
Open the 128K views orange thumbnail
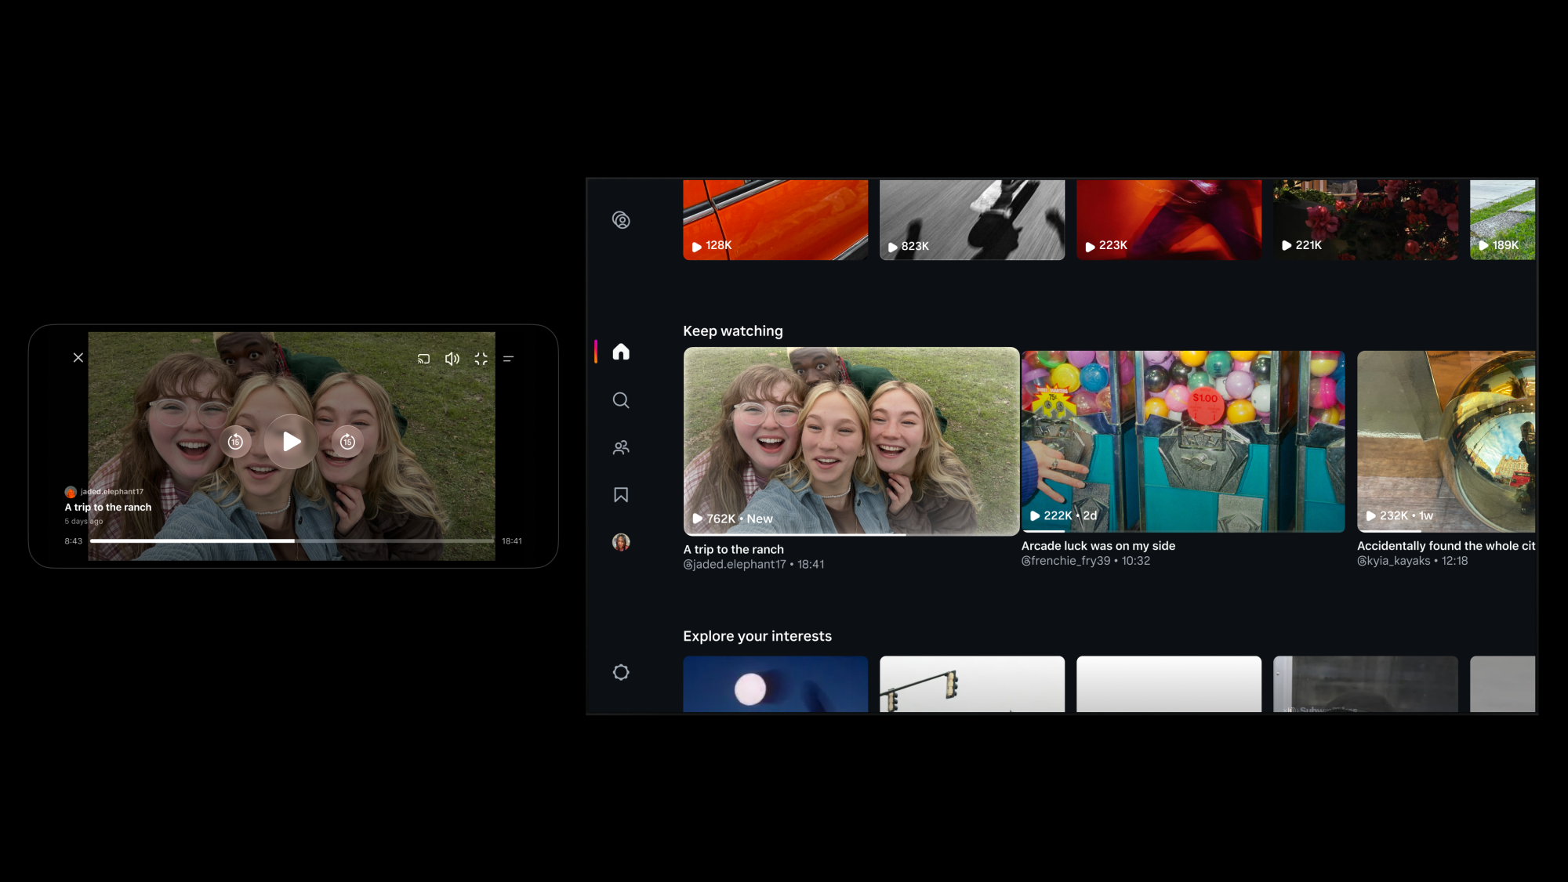[775, 219]
